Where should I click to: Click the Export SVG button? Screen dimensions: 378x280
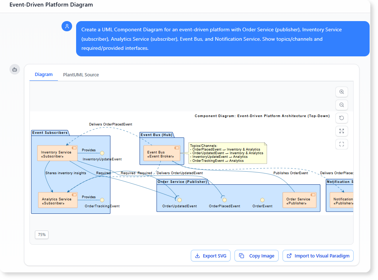[x=210, y=256]
